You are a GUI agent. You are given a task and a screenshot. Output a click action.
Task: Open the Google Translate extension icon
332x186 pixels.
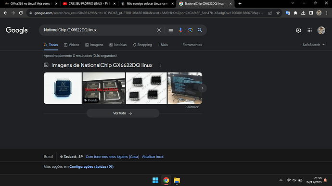point(288,13)
